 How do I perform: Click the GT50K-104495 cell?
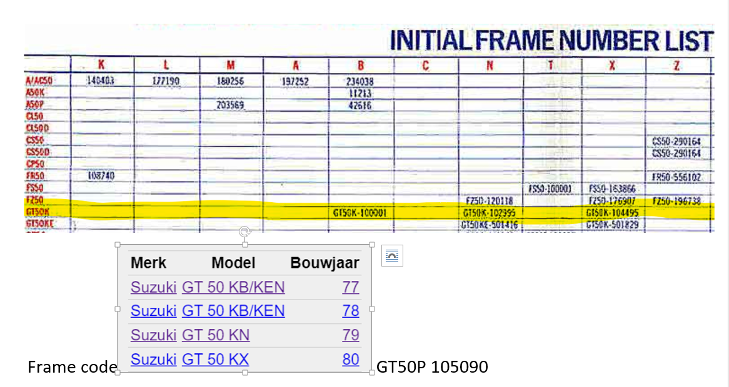(x=612, y=213)
